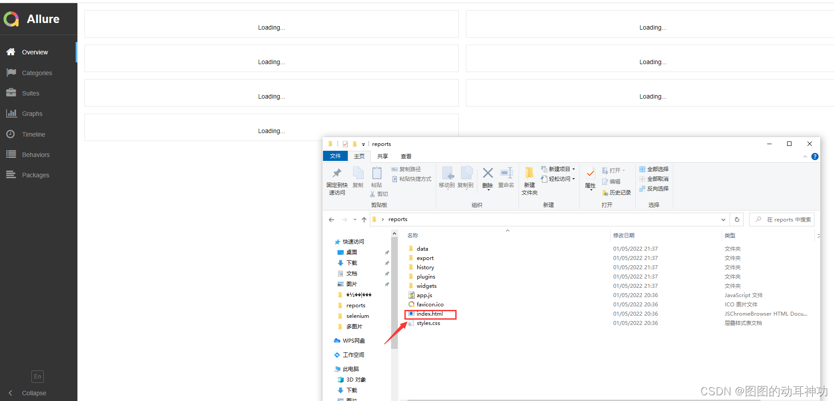Switch to the Share (共享) ribbon tab

[383, 157]
